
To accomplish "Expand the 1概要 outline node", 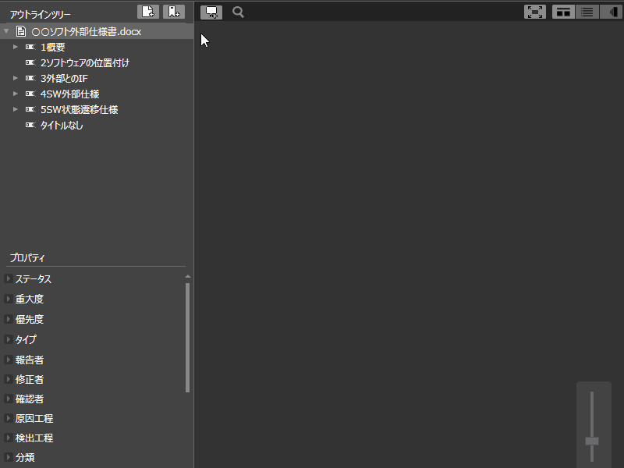I will [x=15, y=48].
